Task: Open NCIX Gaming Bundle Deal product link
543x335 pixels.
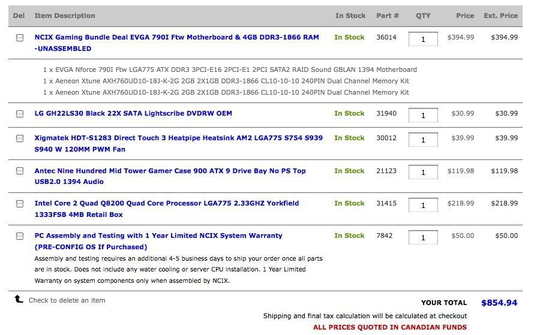Action: pos(176,37)
